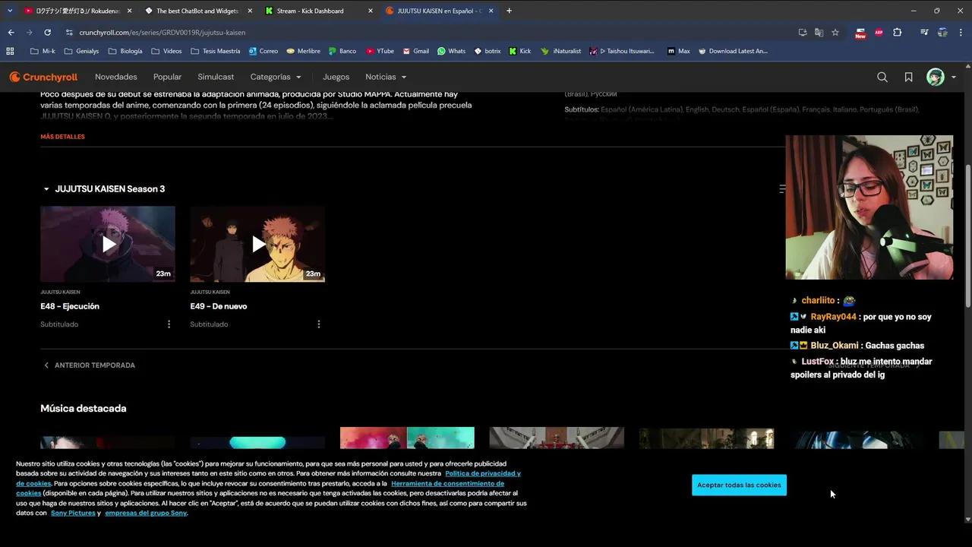
Task: Open the translate page icon in address bar
Action: 819,33
